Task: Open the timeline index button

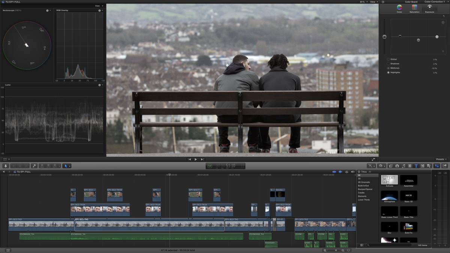Action: point(8,250)
